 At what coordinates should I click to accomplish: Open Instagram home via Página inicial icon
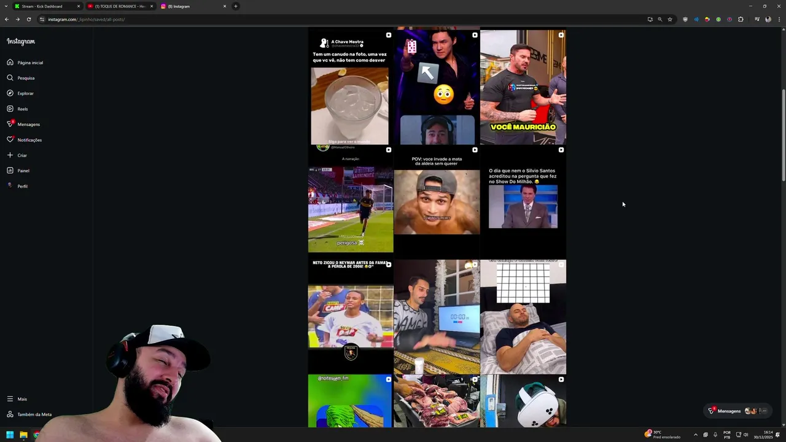coord(10,63)
